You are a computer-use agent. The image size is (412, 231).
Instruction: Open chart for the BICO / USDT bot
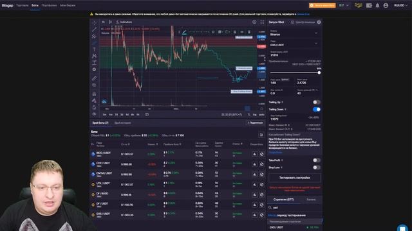point(255,154)
